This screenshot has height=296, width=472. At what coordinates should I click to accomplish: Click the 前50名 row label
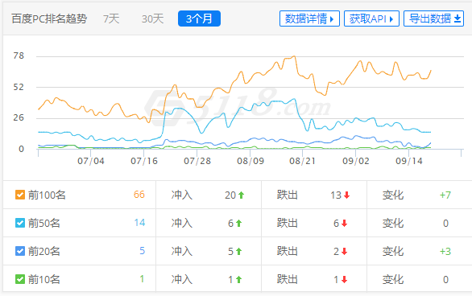(x=44, y=224)
